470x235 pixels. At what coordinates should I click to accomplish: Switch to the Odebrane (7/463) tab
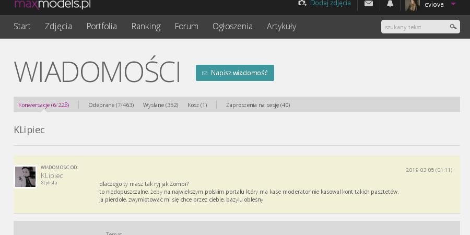pyautogui.click(x=111, y=105)
